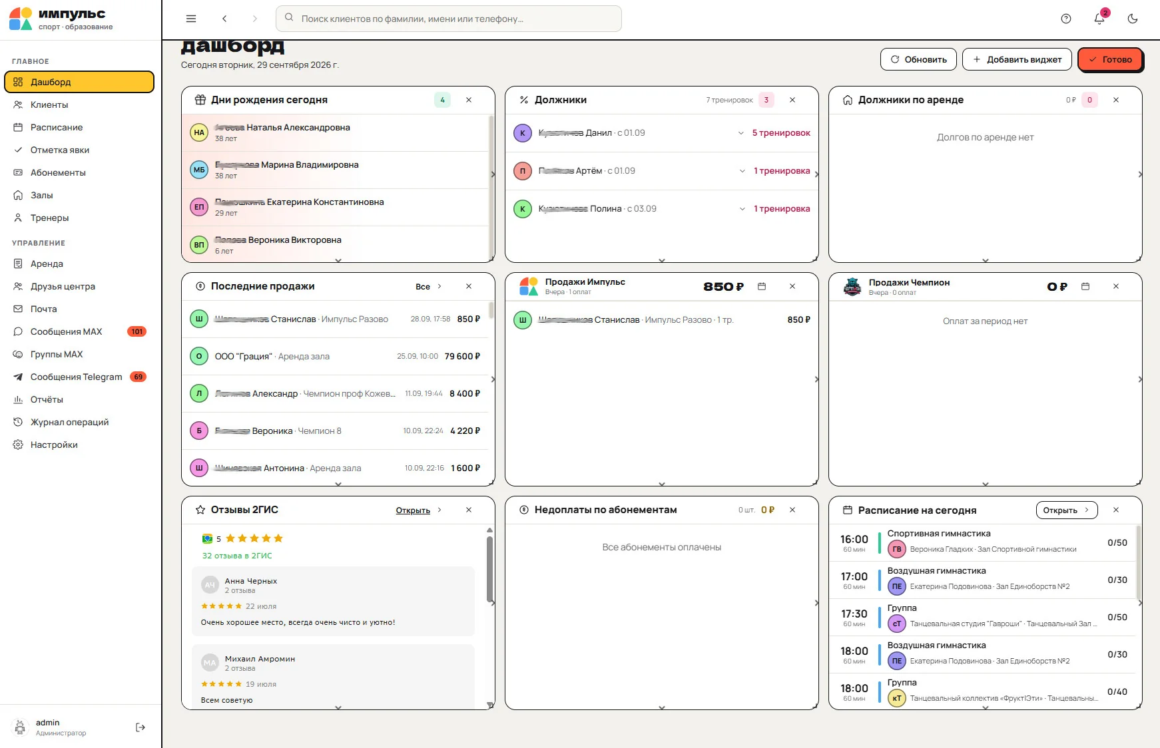Remove the Недоплаты по абонементам widget
The height and width of the screenshot is (748, 1160).
[x=792, y=510]
